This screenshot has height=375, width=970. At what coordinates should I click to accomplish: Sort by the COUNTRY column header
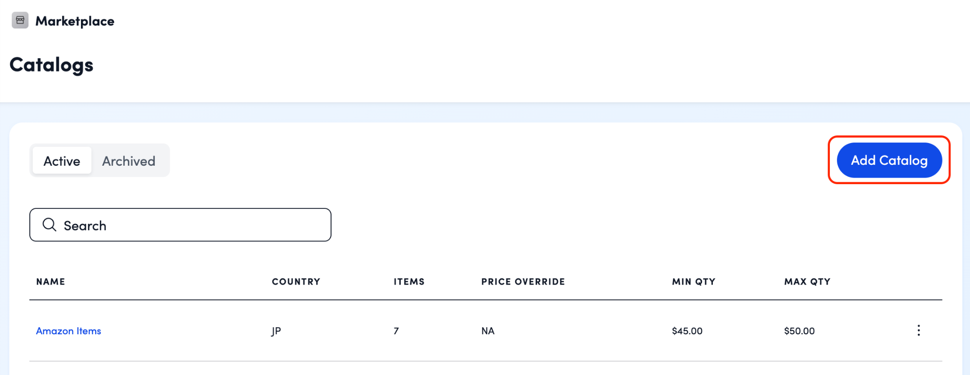point(296,282)
